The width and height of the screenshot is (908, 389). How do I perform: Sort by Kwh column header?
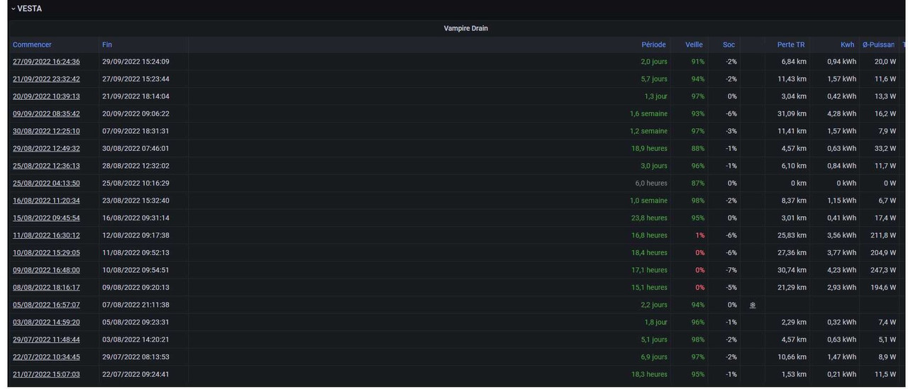pyautogui.click(x=847, y=45)
